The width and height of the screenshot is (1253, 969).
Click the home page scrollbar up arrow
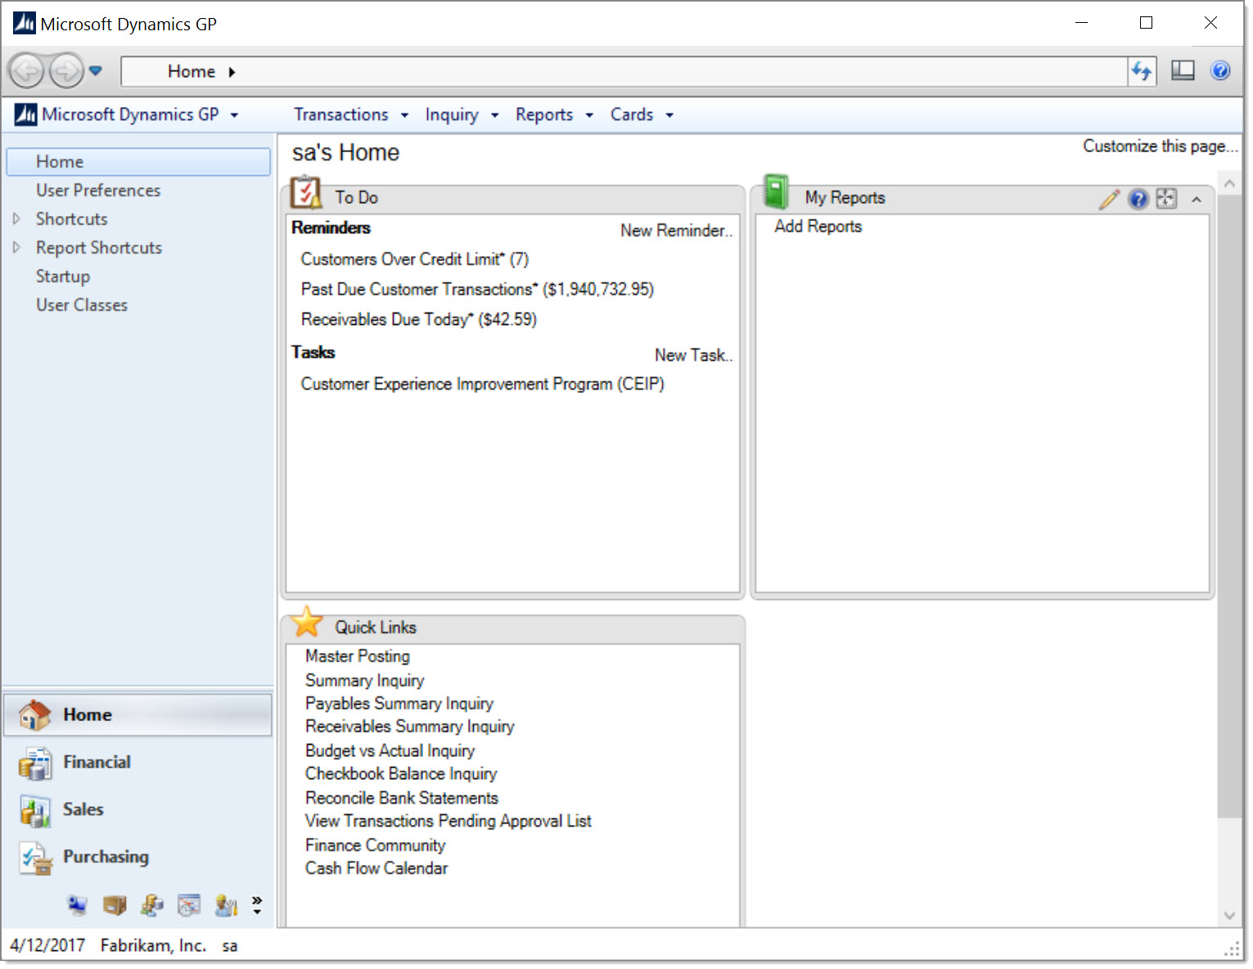tap(1229, 184)
